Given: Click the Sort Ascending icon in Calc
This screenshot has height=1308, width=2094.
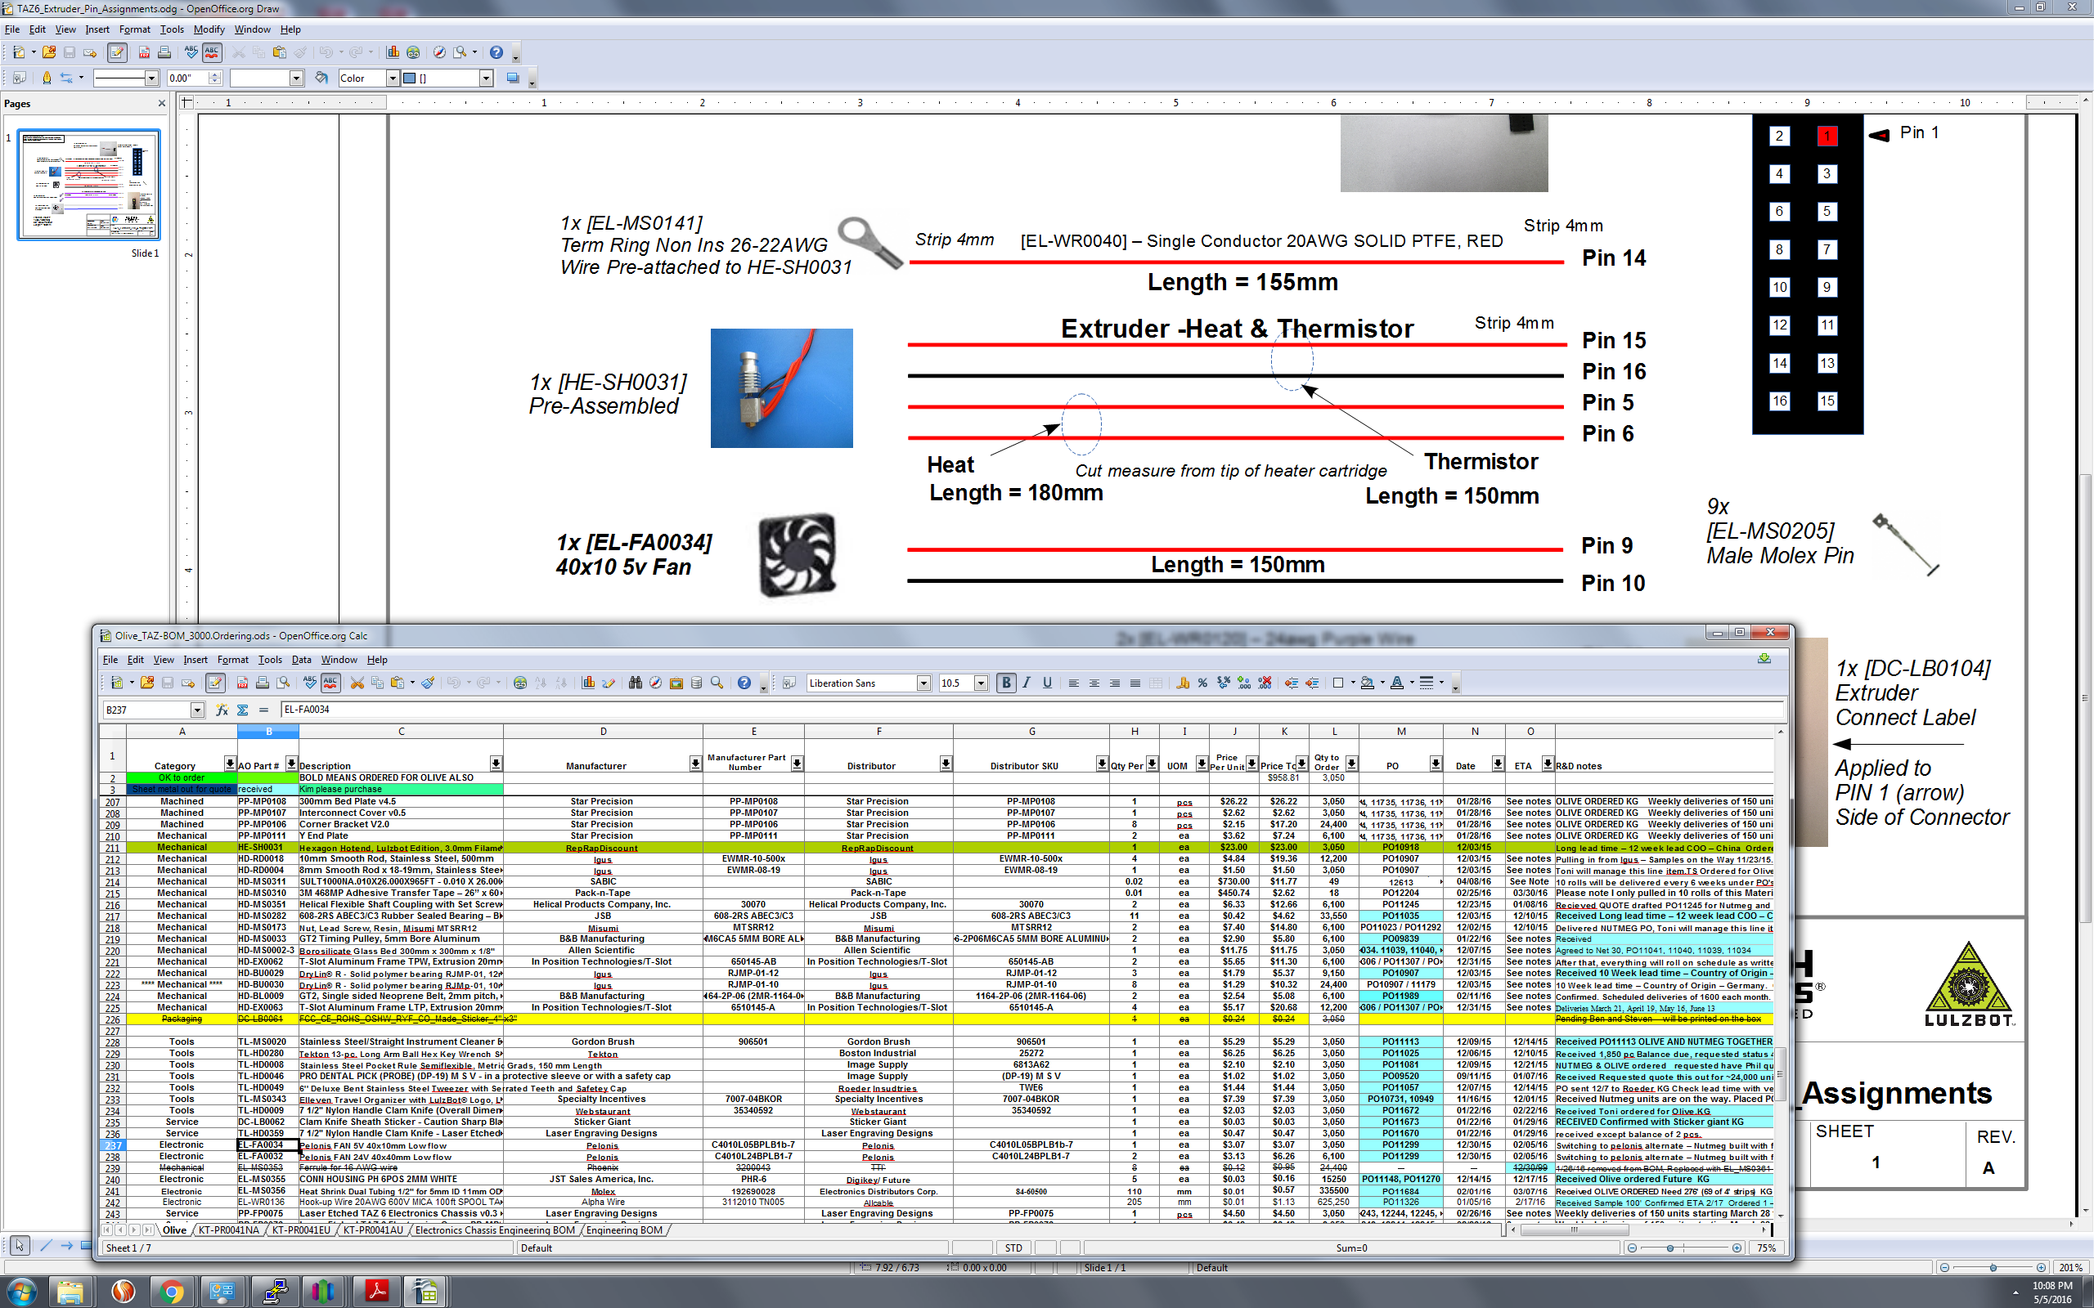Looking at the screenshot, I should 541,683.
